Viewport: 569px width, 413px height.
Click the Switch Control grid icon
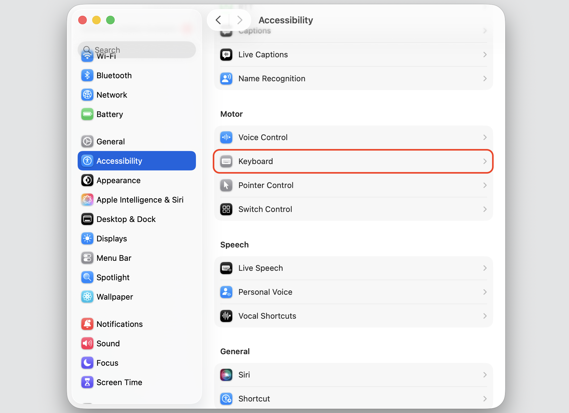point(226,209)
